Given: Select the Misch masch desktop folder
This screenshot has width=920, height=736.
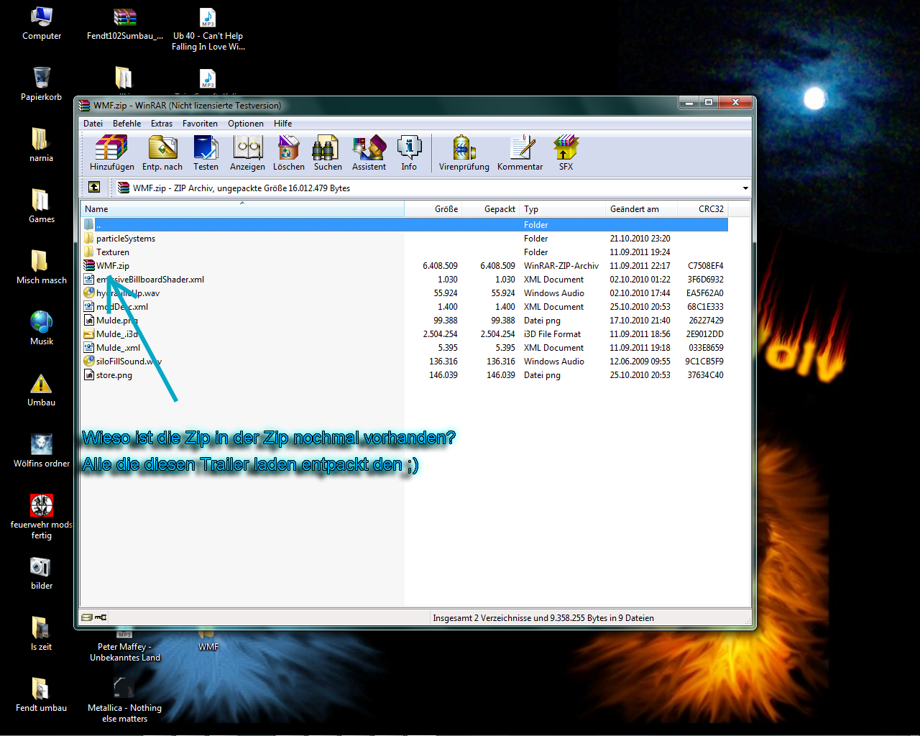Looking at the screenshot, I should [42, 267].
